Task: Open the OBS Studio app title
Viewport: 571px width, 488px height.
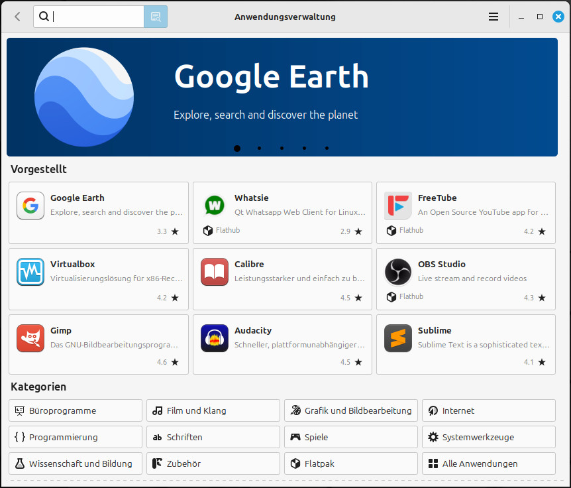Action: pos(441,265)
